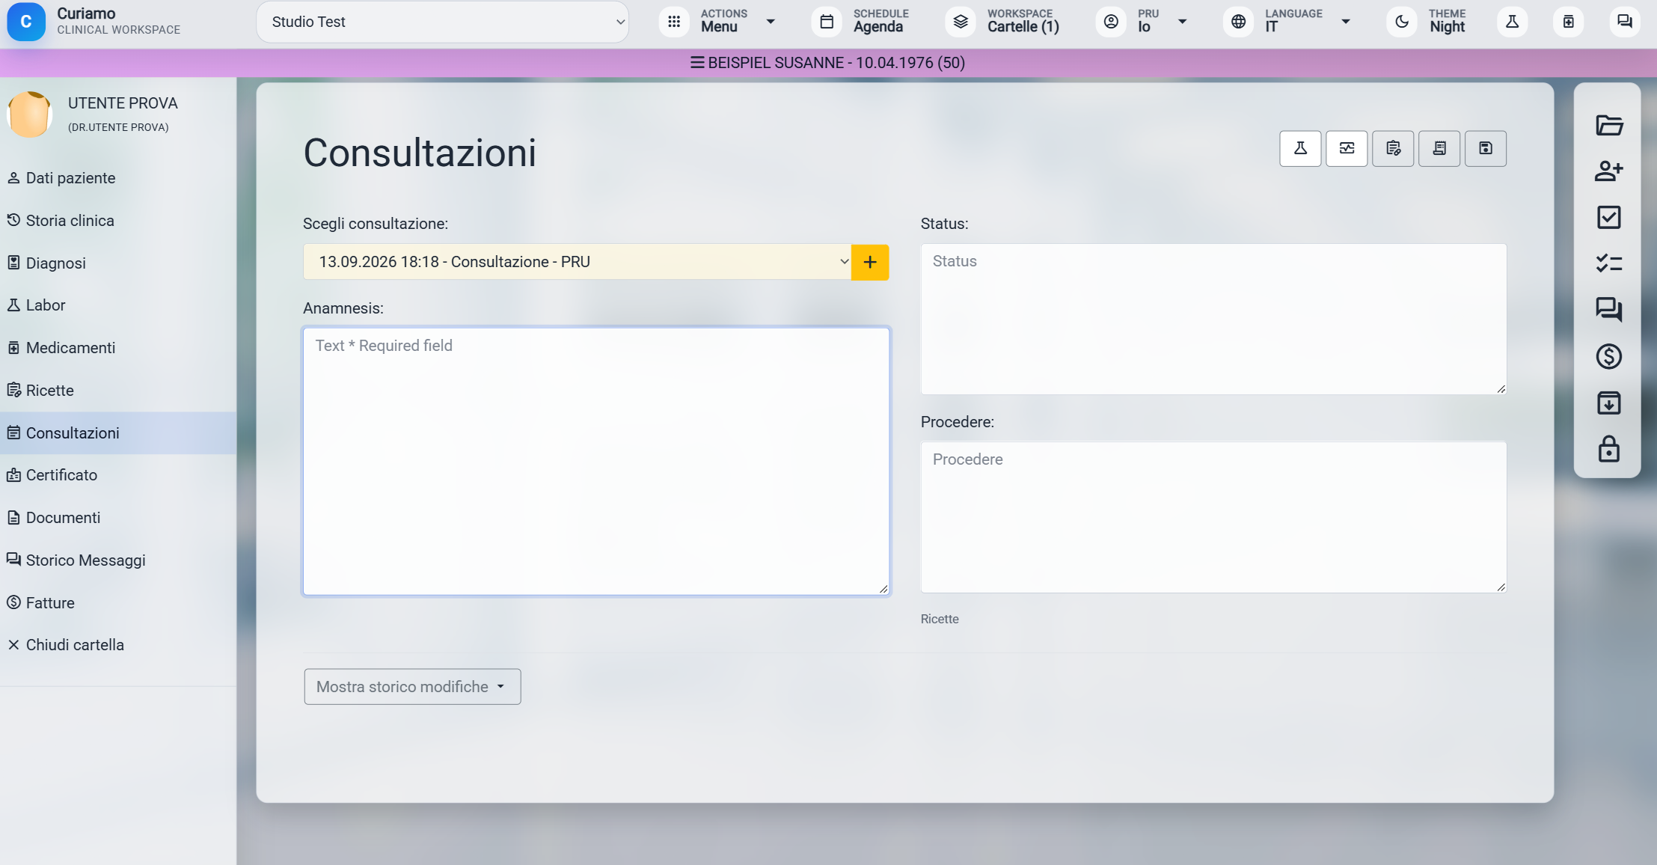Click into the Anamnesis text area

click(596, 461)
